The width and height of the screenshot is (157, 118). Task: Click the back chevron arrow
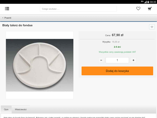pyautogui.click(x=3, y=18)
